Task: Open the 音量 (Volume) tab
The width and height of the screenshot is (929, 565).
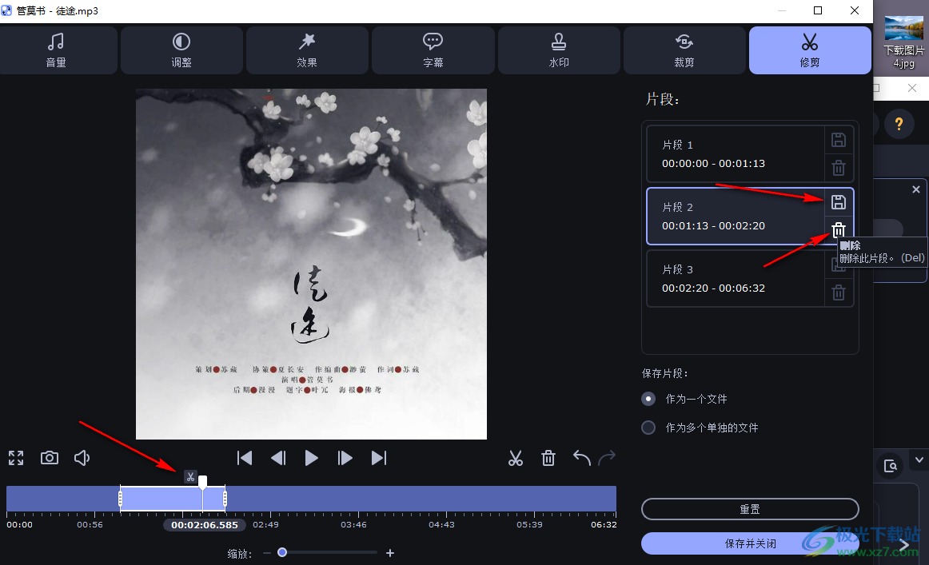Action: point(58,50)
